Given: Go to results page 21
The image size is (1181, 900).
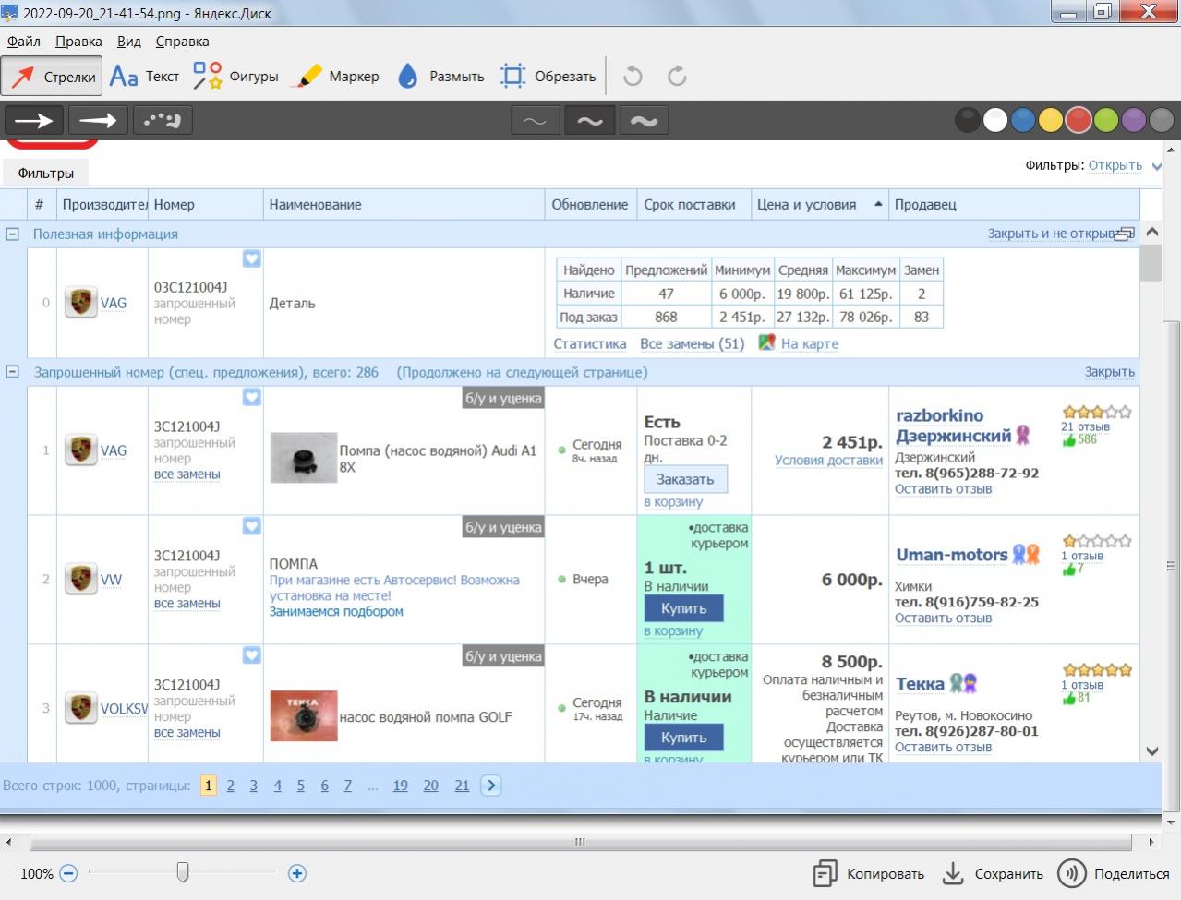Looking at the screenshot, I should coord(462,786).
